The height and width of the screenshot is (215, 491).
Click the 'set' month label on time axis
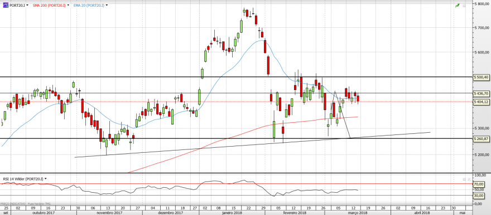coord(6,213)
